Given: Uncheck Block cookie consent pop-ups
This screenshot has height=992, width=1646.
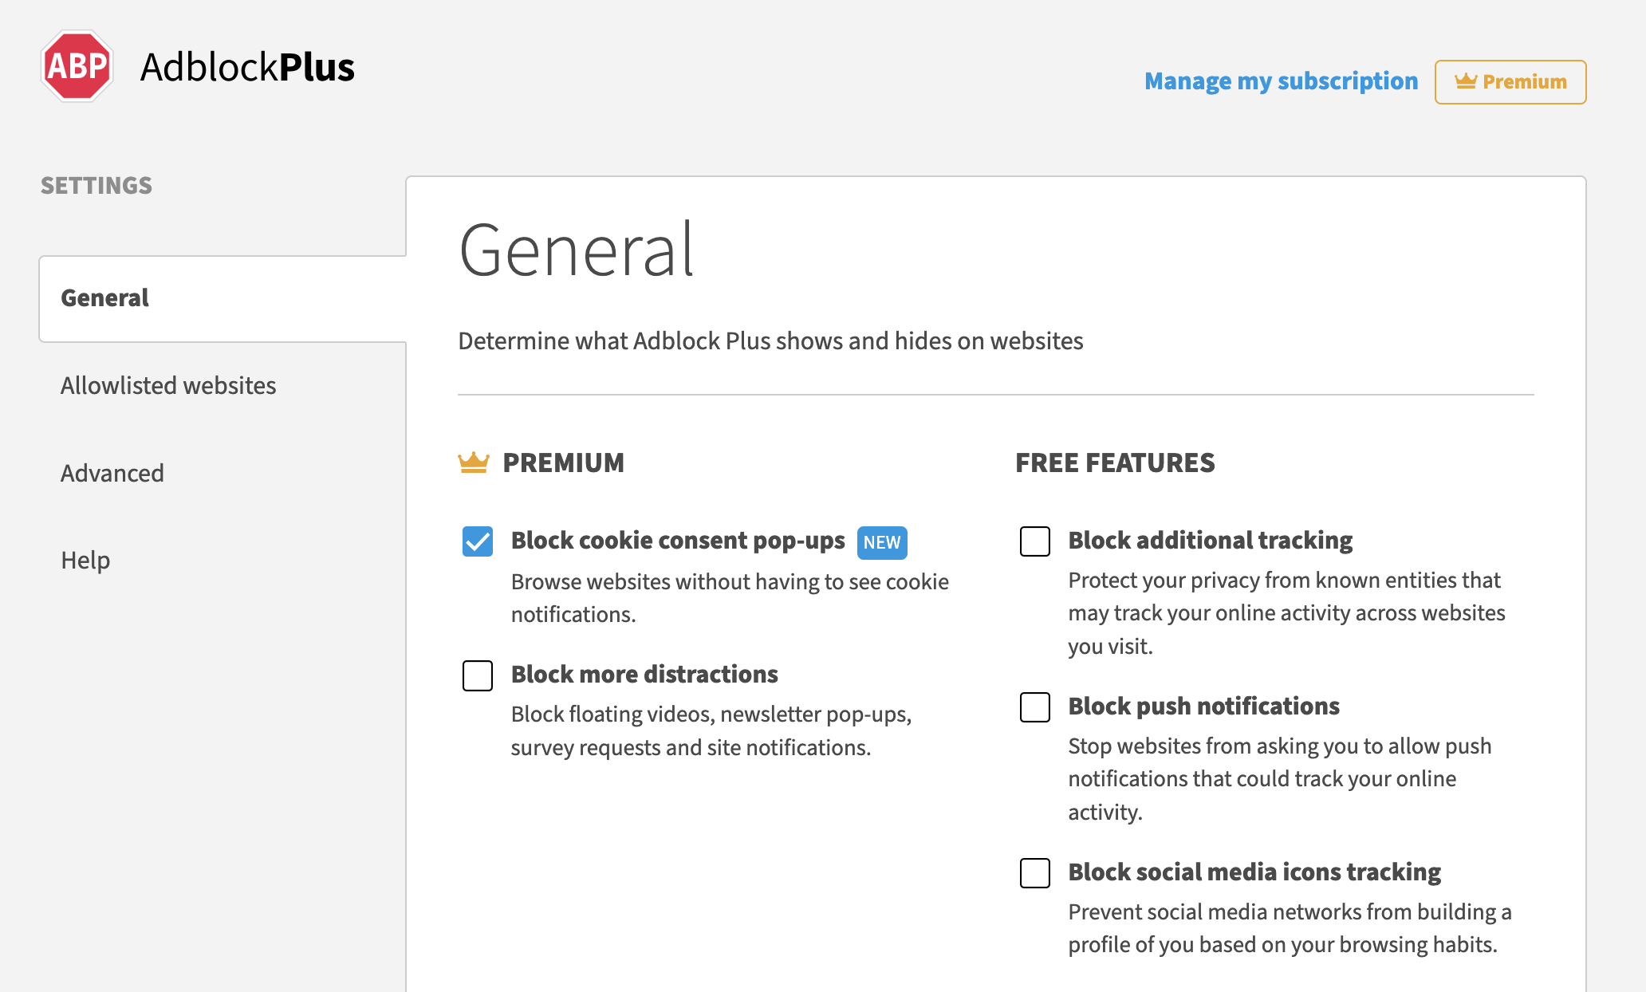Looking at the screenshot, I should tap(478, 541).
